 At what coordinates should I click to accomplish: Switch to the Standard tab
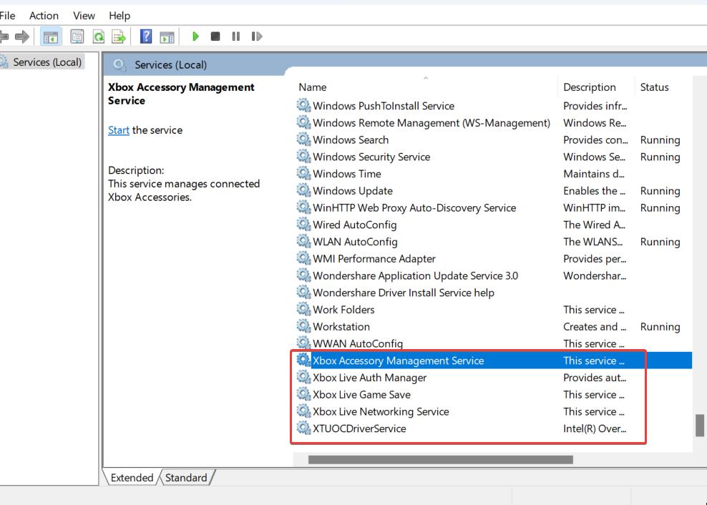tap(186, 478)
